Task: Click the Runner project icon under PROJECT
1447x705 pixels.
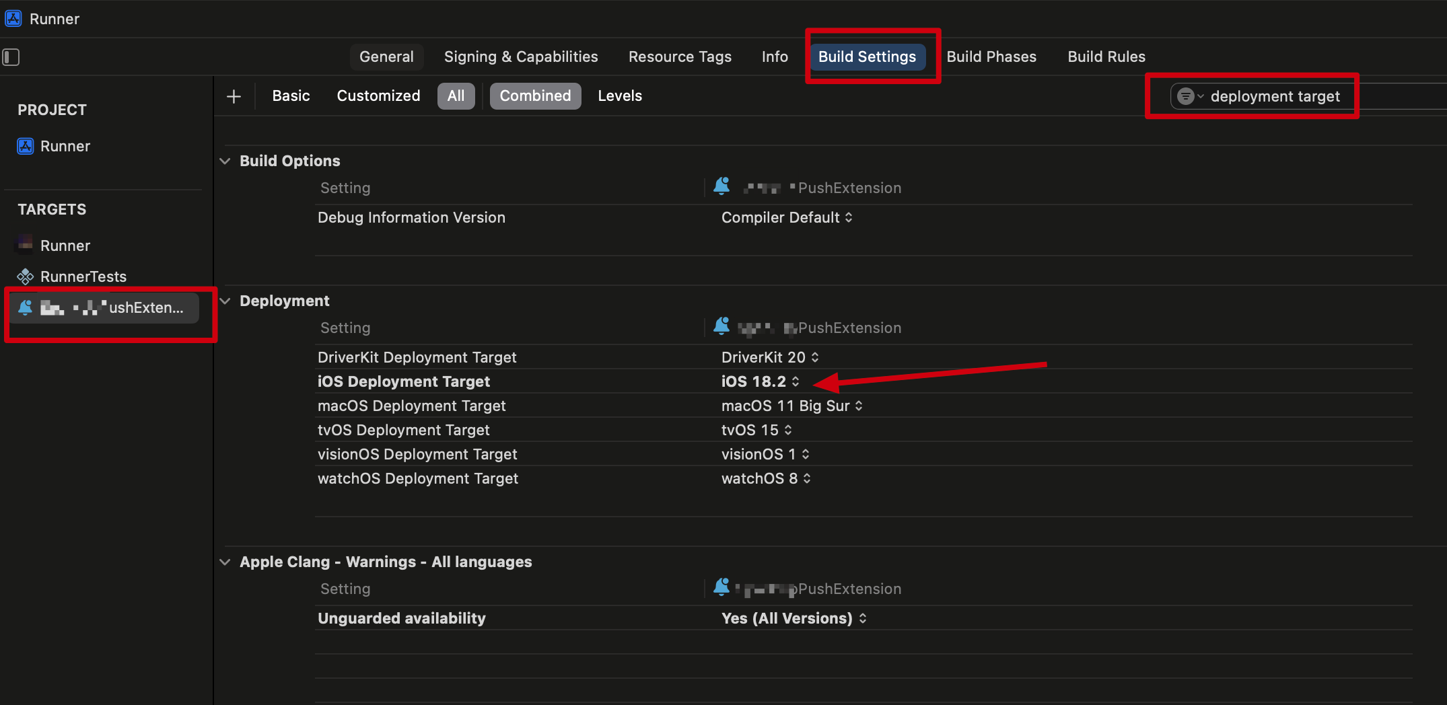Action: pos(26,146)
